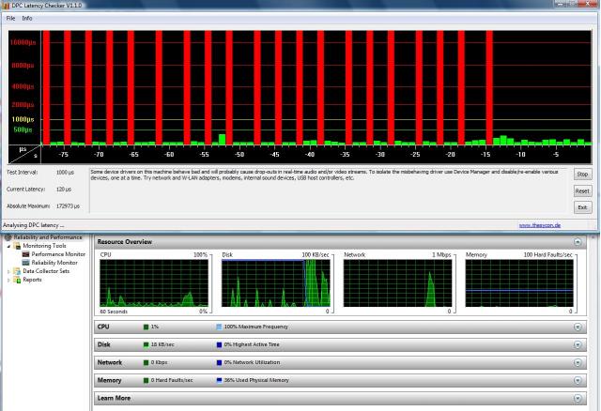The width and height of the screenshot is (601, 411).
Task: Click the Current Latency 120 µs value
Action: click(x=64, y=190)
